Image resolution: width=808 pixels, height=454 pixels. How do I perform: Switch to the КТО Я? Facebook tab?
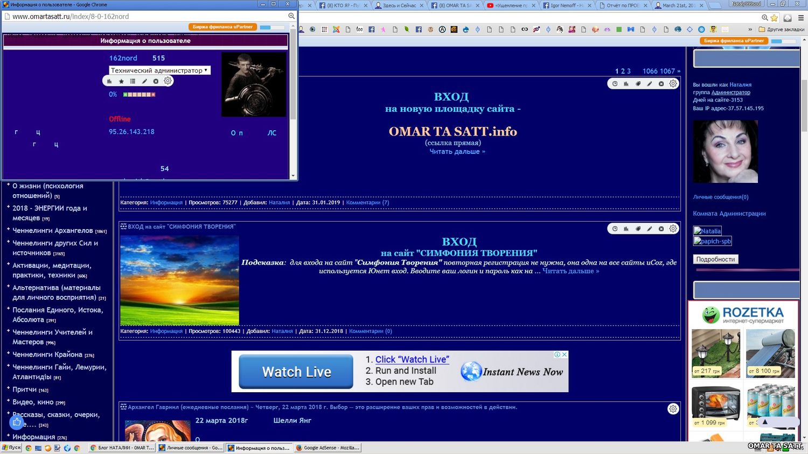click(344, 5)
